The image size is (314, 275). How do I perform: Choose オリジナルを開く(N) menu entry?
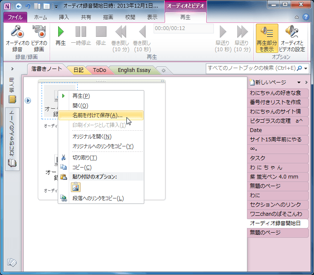(x=101, y=137)
